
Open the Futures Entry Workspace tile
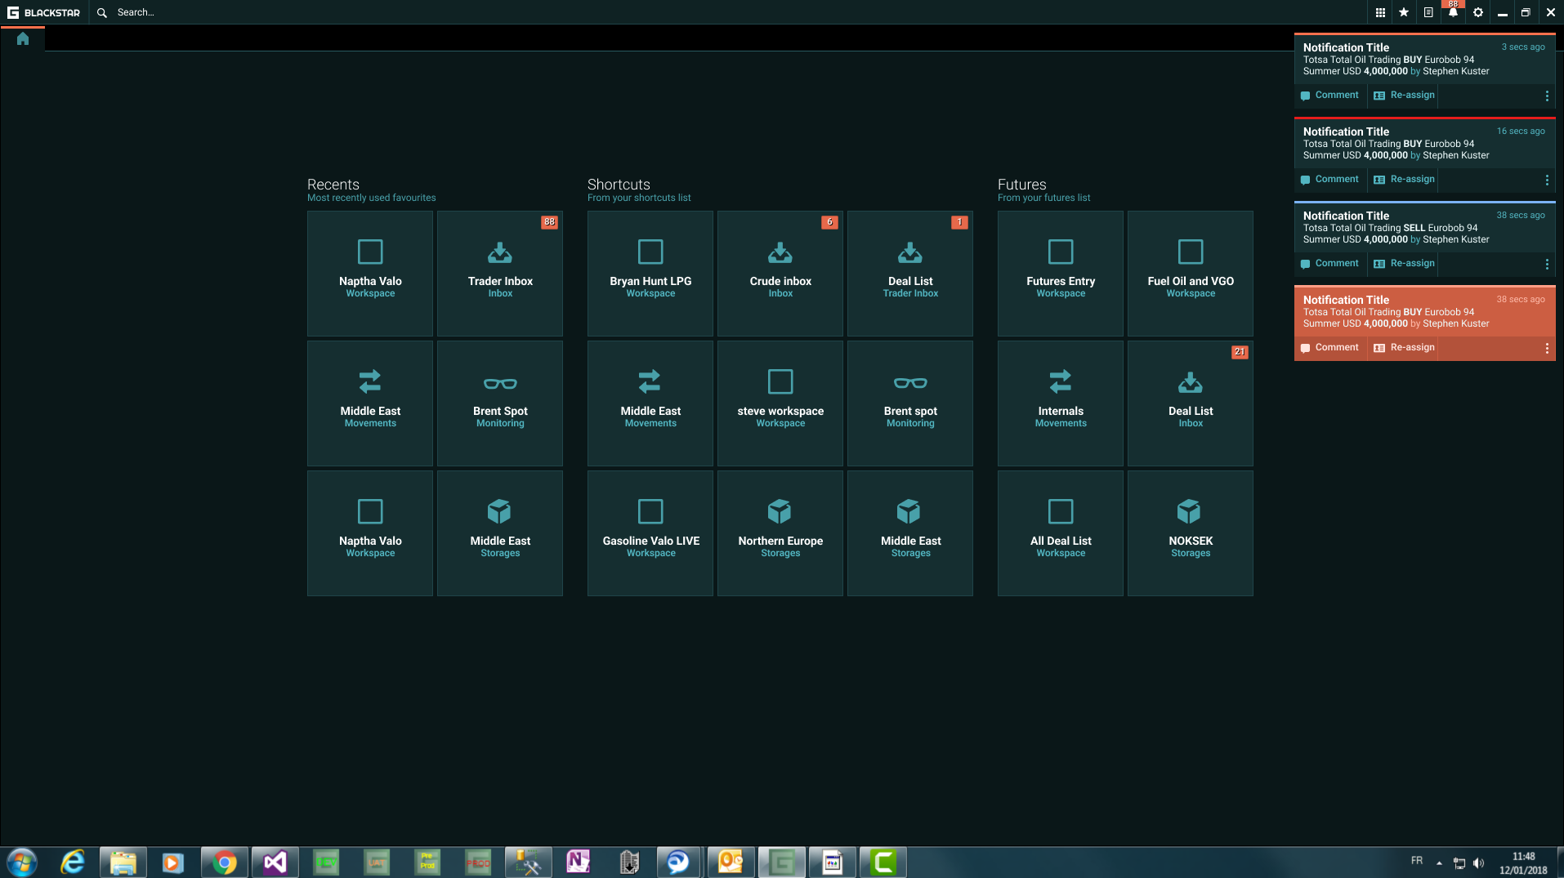(1061, 273)
